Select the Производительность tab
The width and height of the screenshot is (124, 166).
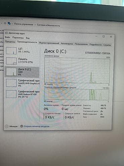tap(27, 42)
